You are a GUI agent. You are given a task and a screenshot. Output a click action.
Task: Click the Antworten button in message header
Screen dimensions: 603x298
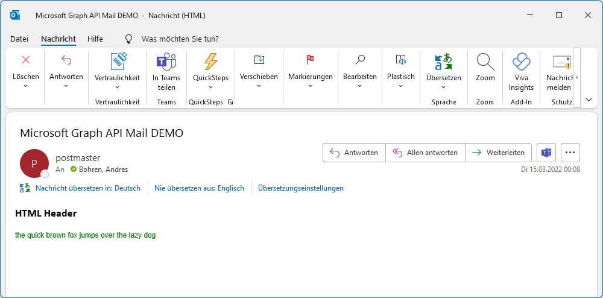(x=354, y=153)
